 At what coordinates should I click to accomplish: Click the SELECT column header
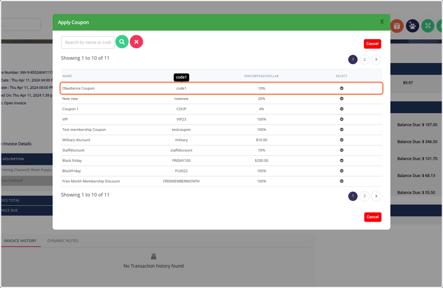point(341,76)
